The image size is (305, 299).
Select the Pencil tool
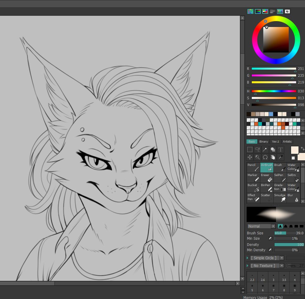click(253, 167)
